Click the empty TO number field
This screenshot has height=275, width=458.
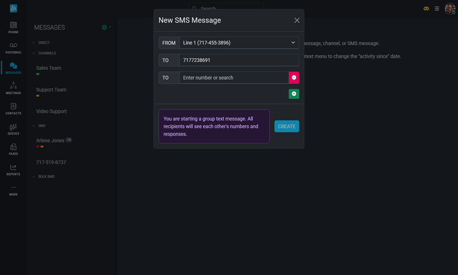click(234, 77)
